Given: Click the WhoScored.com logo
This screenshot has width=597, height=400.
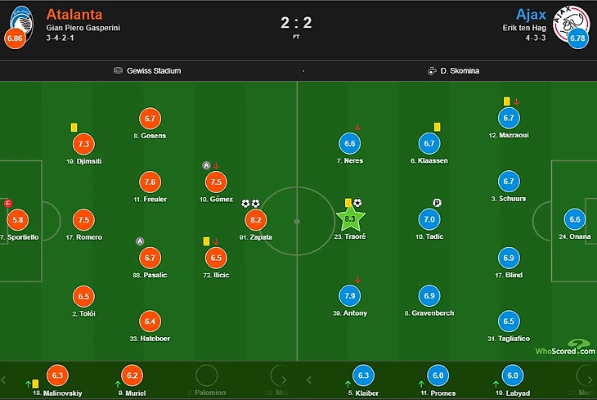Looking at the screenshot, I should [565, 348].
